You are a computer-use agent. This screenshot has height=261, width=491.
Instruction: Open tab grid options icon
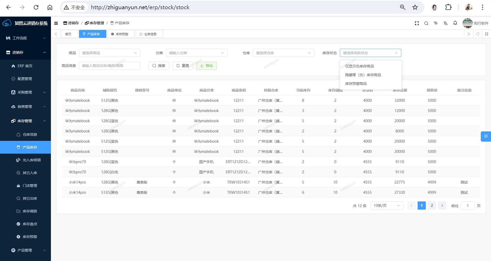click(487, 34)
